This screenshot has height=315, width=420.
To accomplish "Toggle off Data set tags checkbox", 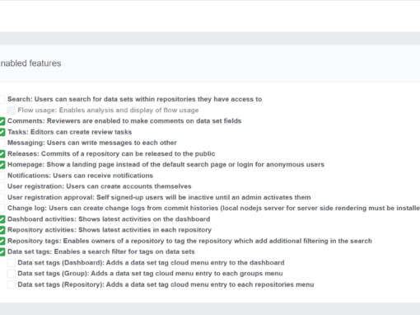I will click(2, 252).
